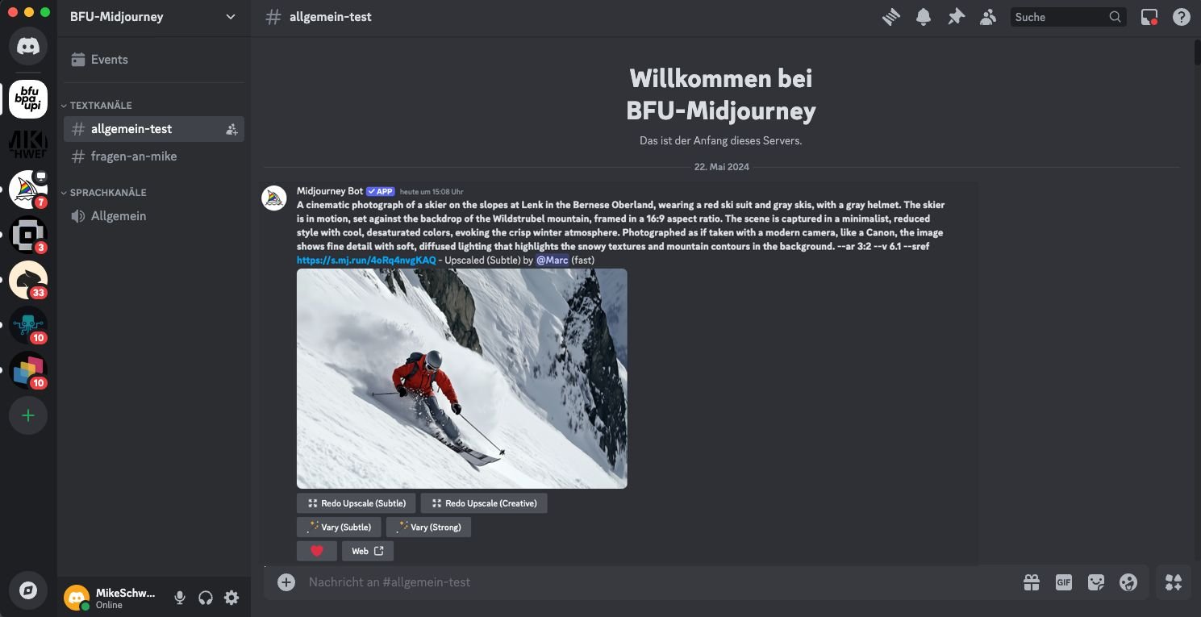Toggle the member list icon
1201x617 pixels.
[988, 17]
